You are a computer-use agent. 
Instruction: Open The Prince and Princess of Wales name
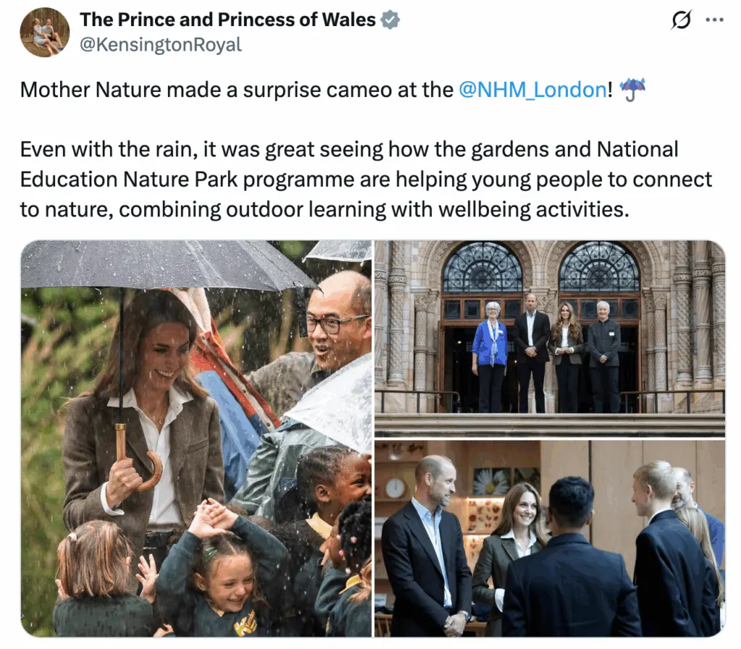pyautogui.click(x=228, y=20)
